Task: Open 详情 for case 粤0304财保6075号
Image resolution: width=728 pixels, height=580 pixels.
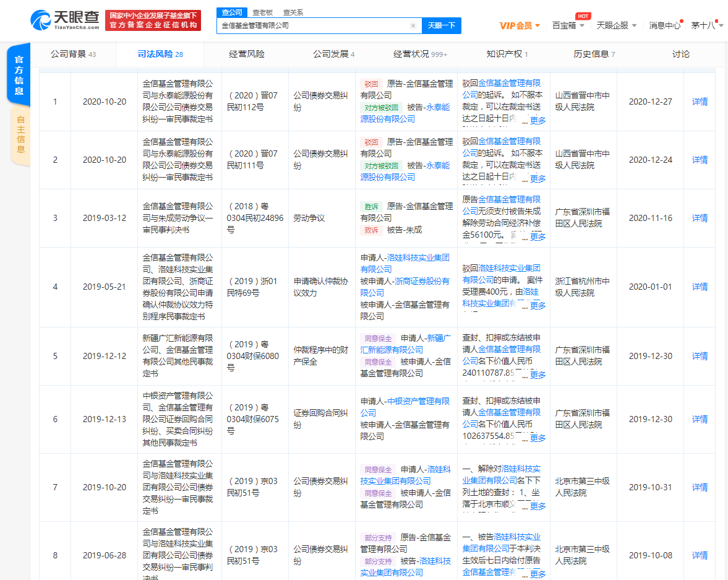Action: 700,419
